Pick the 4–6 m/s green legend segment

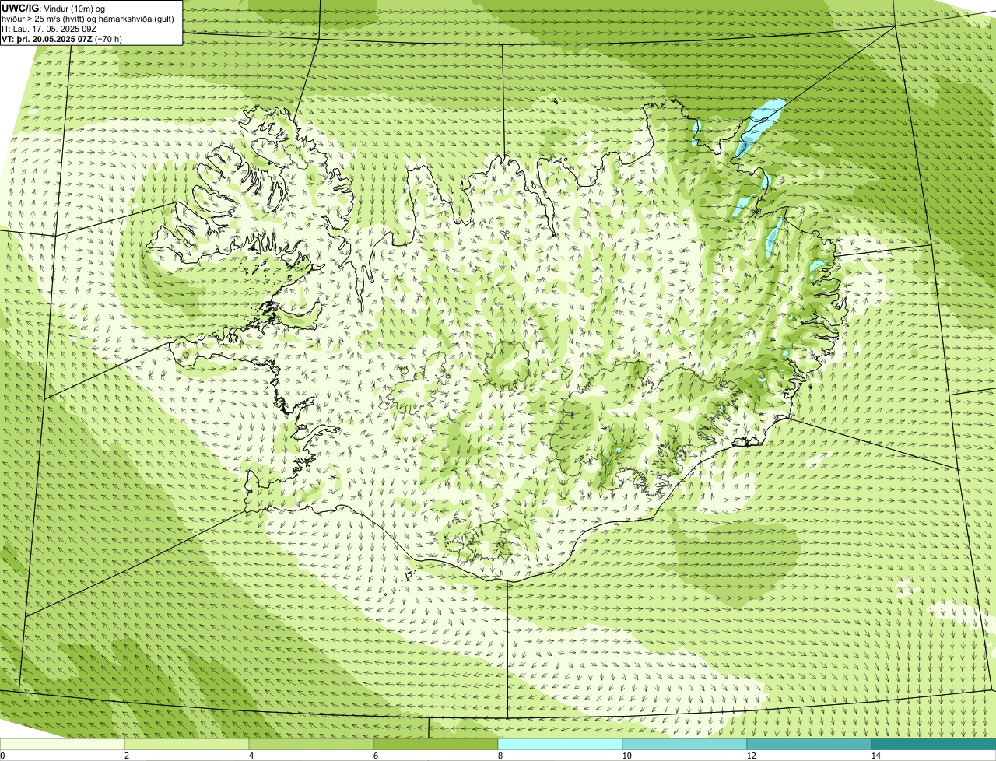(311, 744)
